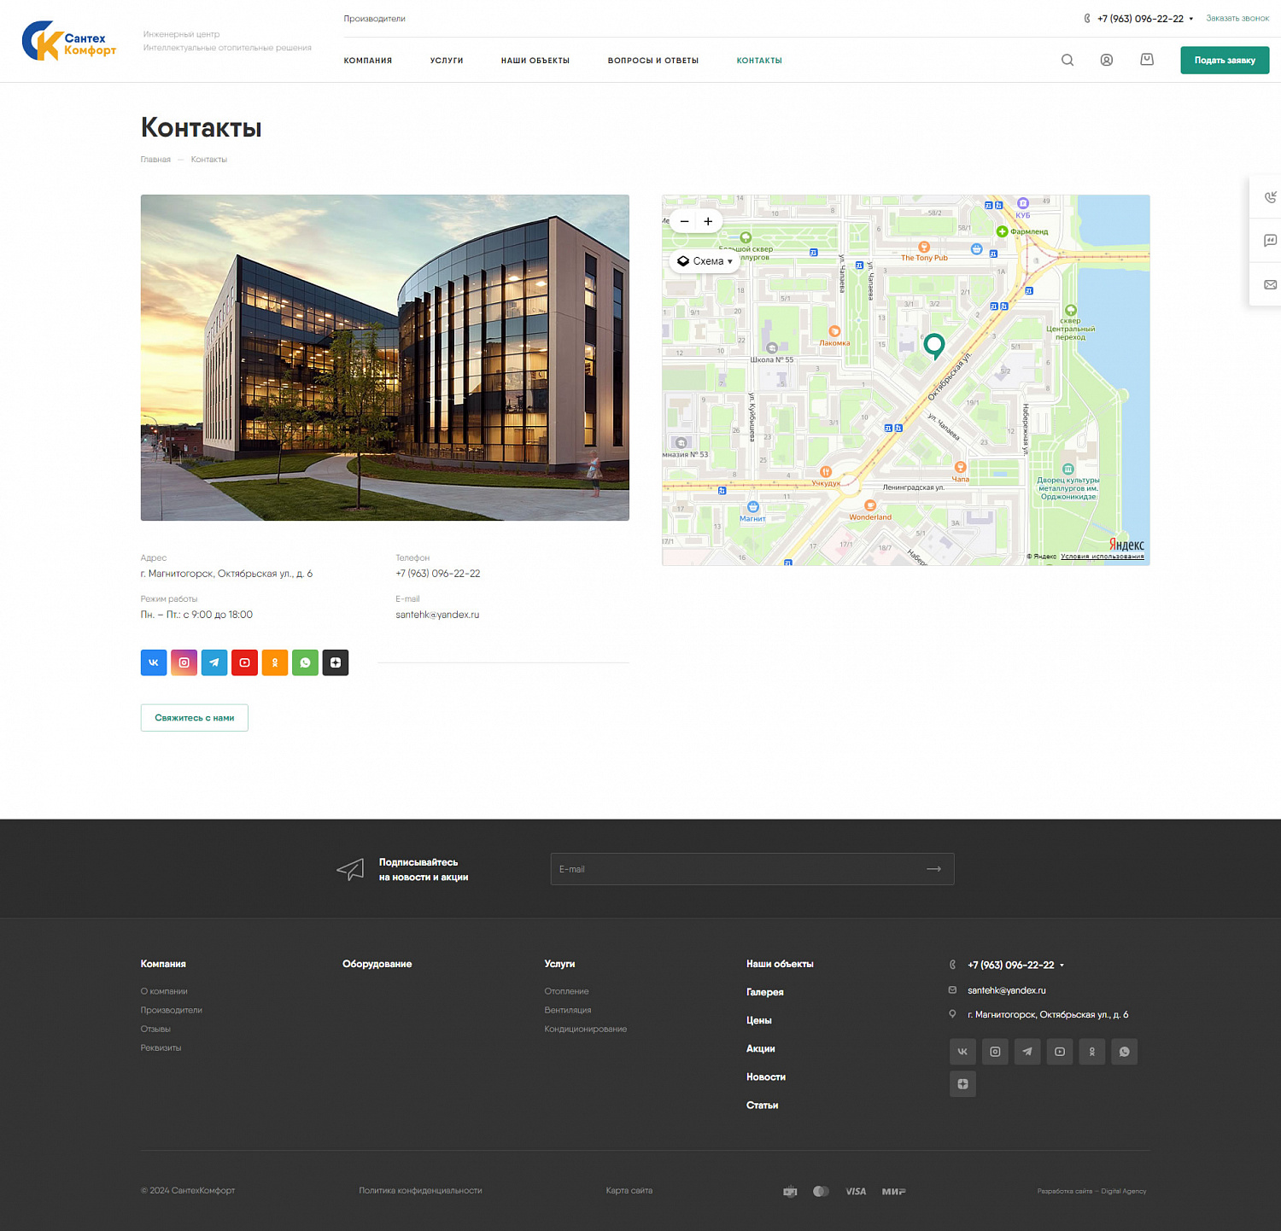Click the envelope mail icon on side panel
Screen dimensions: 1281x1231
(1270, 284)
